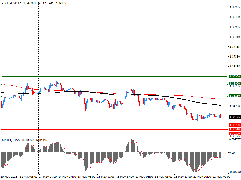Click the MACD 0.00 scale label
The height and width of the screenshot is (180, 241).
coord(232,152)
